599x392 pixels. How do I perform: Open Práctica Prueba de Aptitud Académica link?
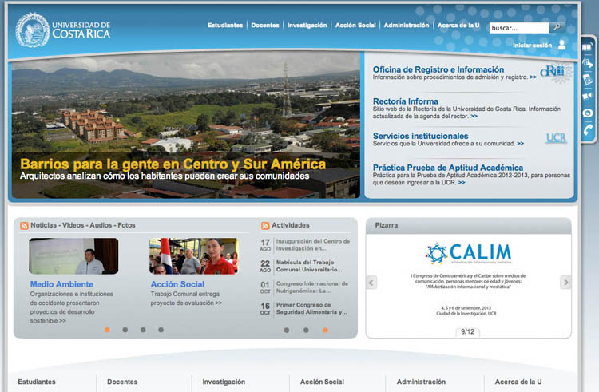click(x=448, y=168)
